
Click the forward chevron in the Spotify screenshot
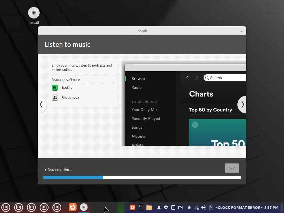(x=197, y=78)
